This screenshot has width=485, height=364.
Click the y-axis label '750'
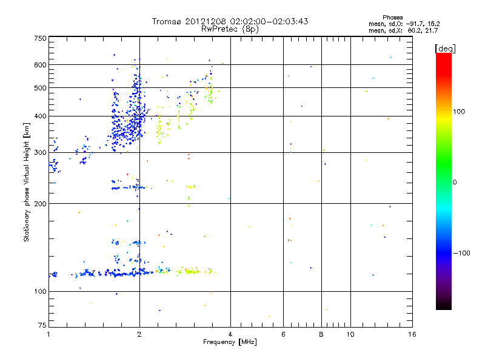tap(40, 38)
